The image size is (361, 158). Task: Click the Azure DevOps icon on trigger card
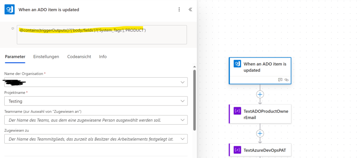tap(237, 64)
